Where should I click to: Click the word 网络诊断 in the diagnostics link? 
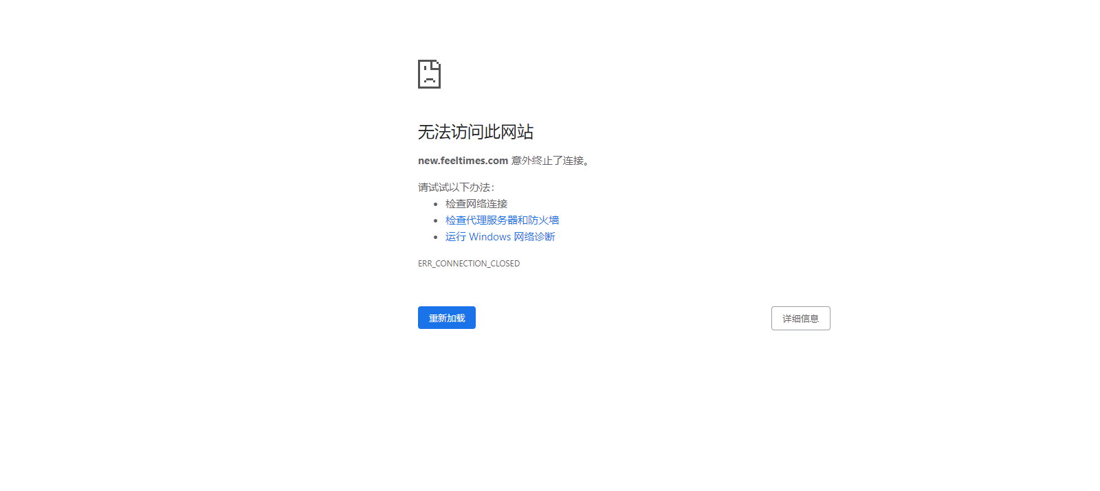[x=534, y=237]
